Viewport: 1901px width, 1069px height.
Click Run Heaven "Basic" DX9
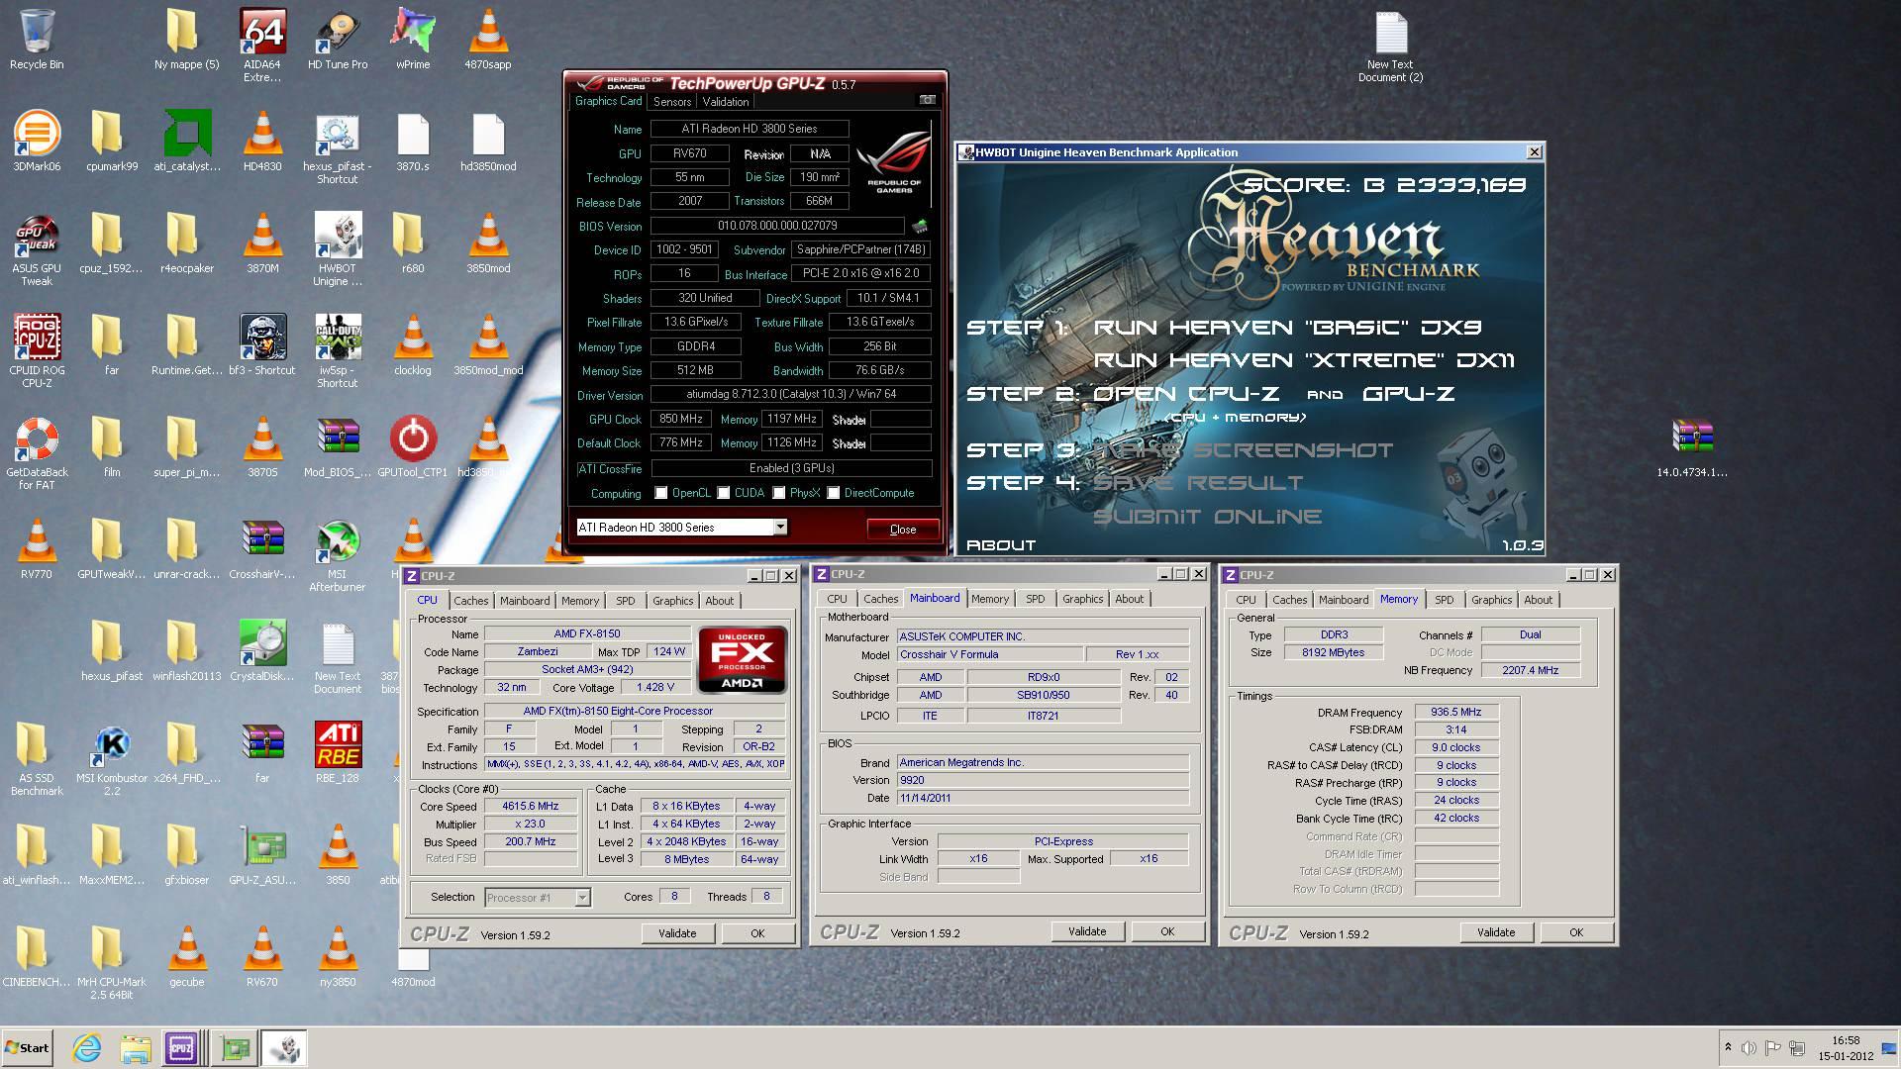coord(1287,328)
